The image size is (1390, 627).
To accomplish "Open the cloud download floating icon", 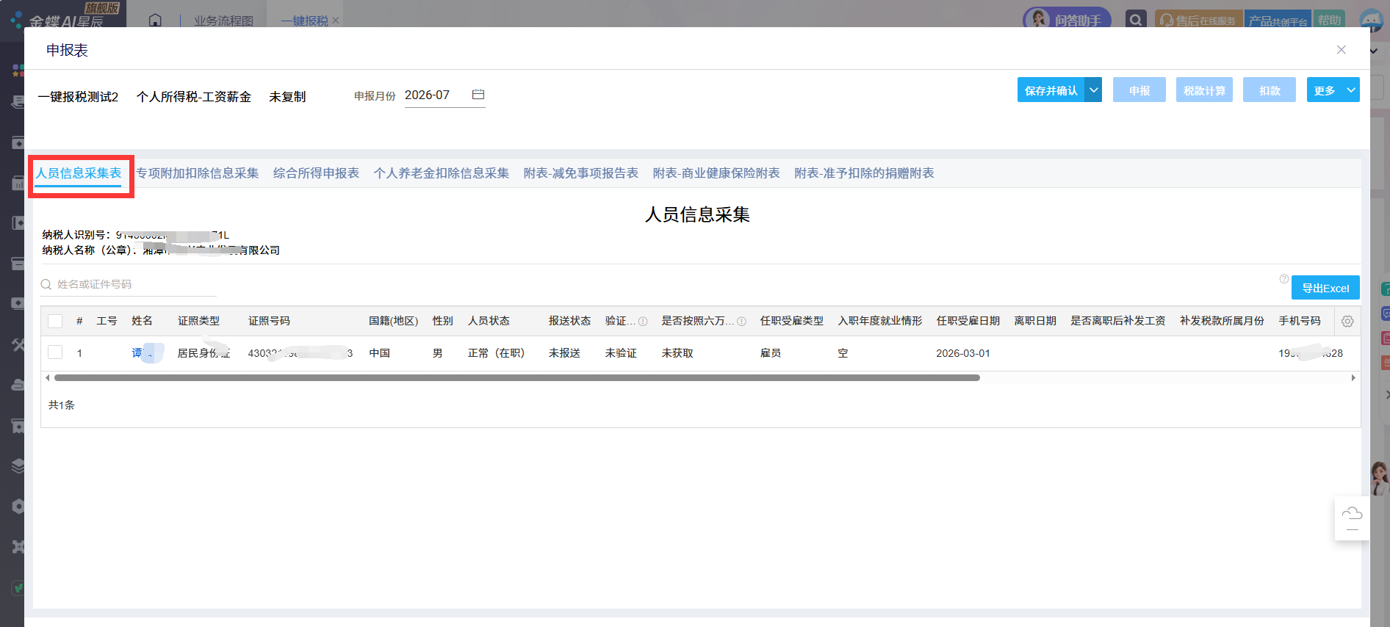I will coord(1352,519).
